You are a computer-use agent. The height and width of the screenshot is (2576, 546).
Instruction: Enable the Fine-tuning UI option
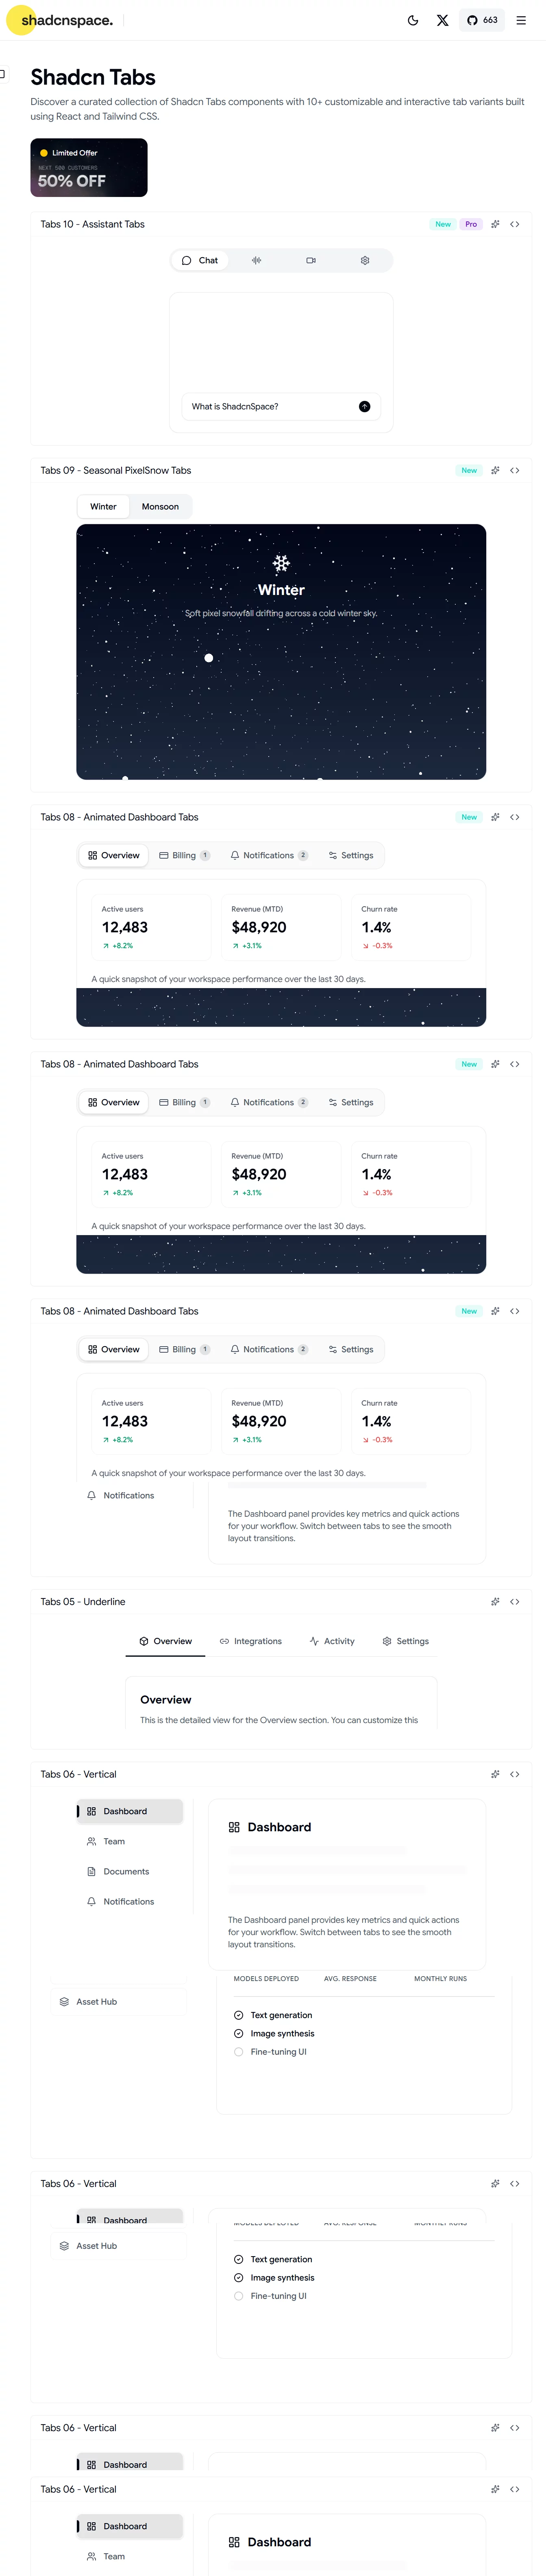(x=239, y=2051)
